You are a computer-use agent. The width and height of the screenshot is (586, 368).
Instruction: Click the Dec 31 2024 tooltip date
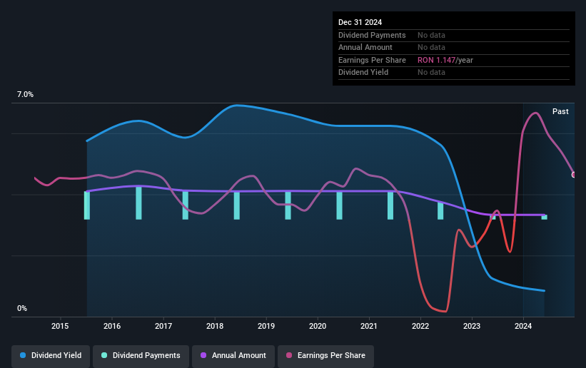click(360, 22)
